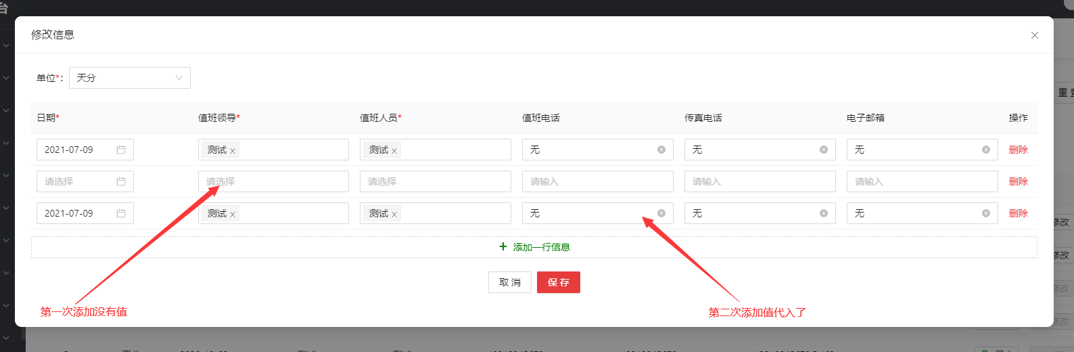
Task: Open the 单位 dropdown showing 天分
Action: click(x=130, y=78)
